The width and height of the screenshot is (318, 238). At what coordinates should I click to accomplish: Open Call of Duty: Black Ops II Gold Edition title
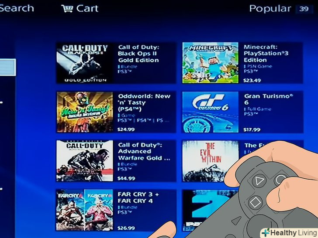138,54
